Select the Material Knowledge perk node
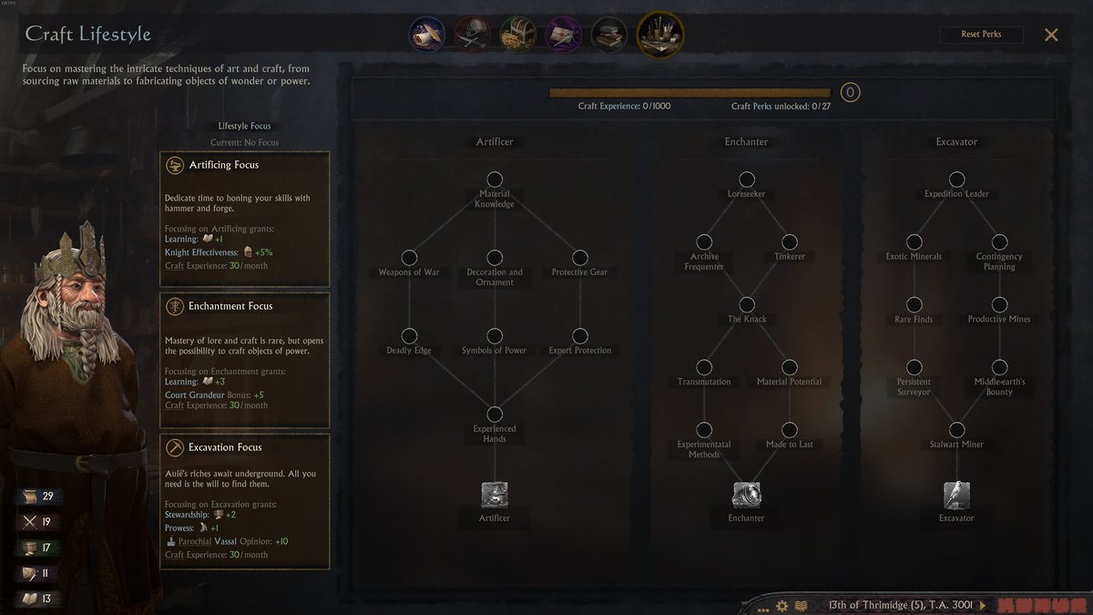The width and height of the screenshot is (1093, 615). click(x=495, y=179)
